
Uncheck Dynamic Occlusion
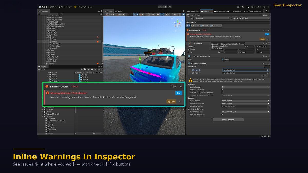pos(222,114)
